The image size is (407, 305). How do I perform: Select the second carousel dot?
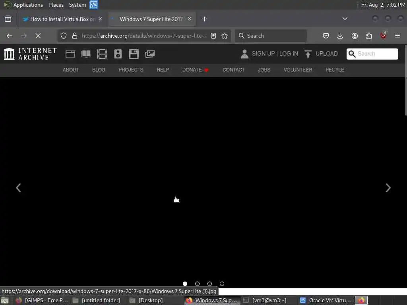197,284
